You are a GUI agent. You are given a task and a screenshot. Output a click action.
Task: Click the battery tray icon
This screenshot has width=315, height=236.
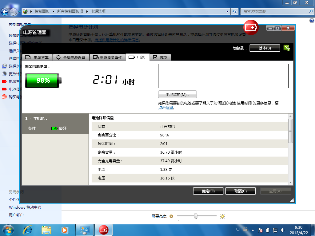point(268,230)
